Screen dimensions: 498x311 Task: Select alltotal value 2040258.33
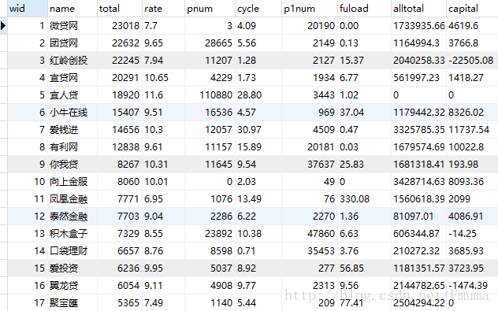coord(419,61)
